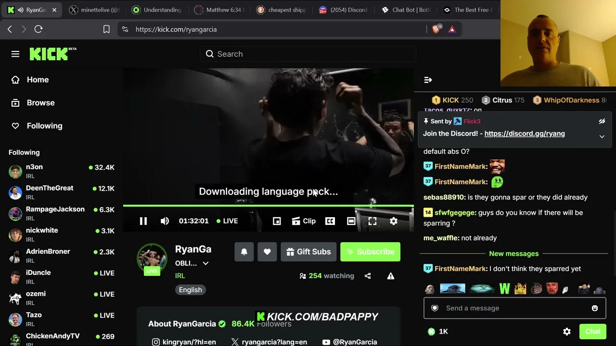This screenshot has height=346, width=616.
Task: Collapse the chat panel
Action: click(x=428, y=80)
